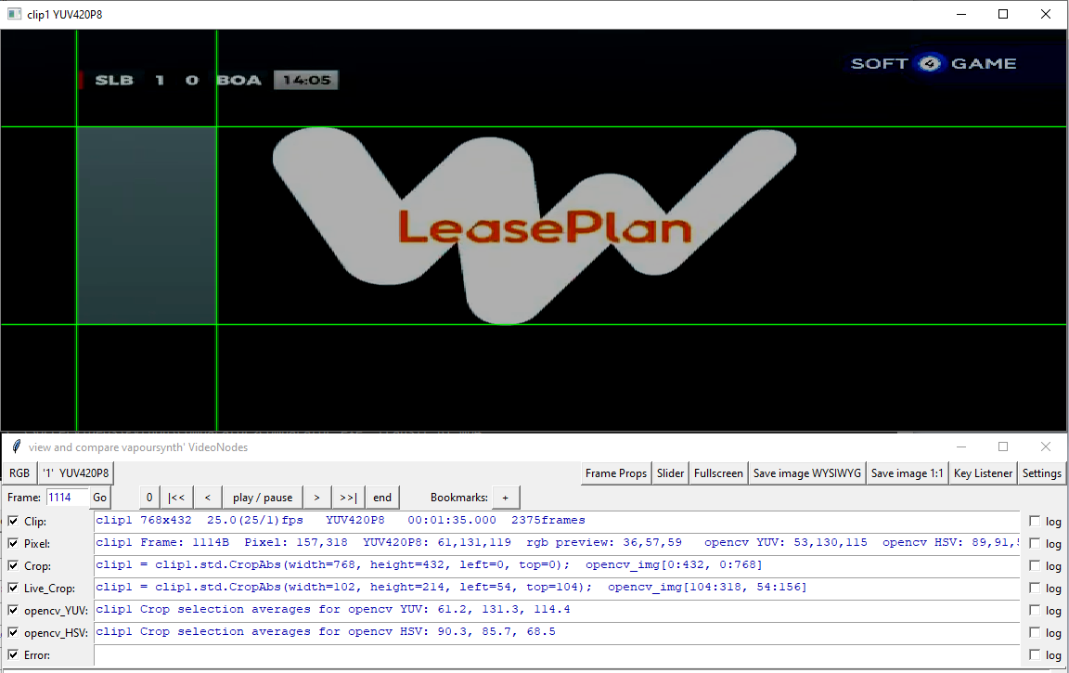Uncheck the Error checkbox
The image size is (1069, 673).
tap(13, 654)
